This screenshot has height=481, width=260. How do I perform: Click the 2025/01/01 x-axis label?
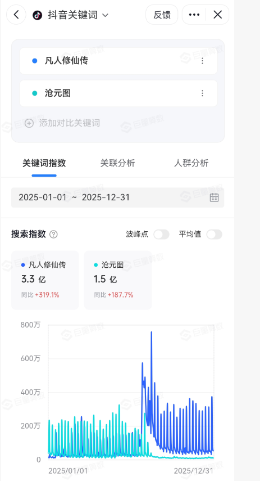click(x=68, y=470)
